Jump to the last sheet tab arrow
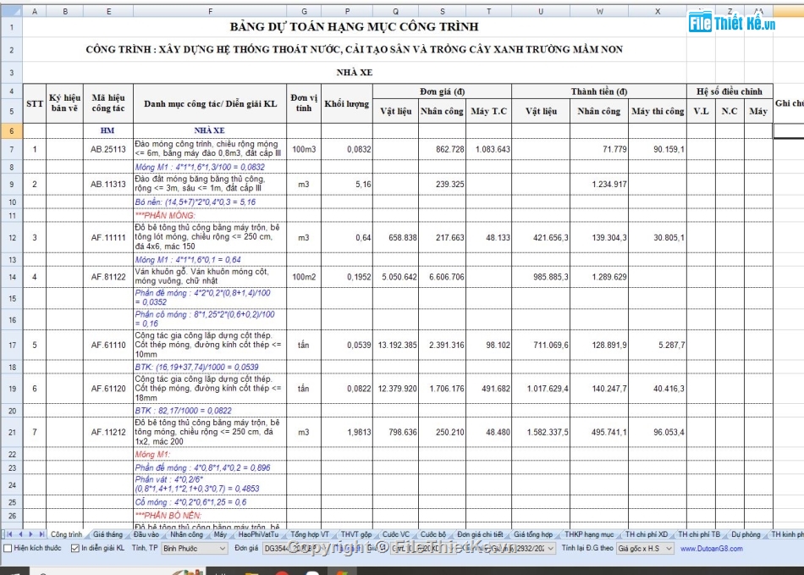The height and width of the screenshot is (575, 804). (x=41, y=534)
